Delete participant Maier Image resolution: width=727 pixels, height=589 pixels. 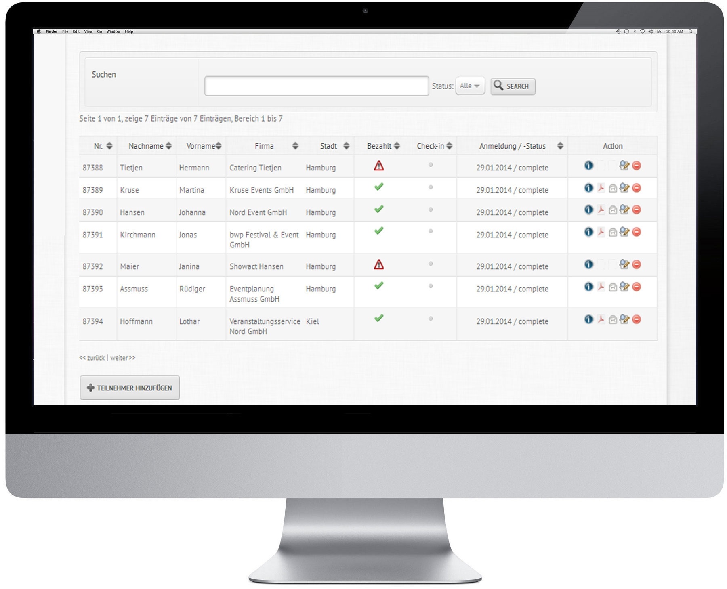pos(637,264)
